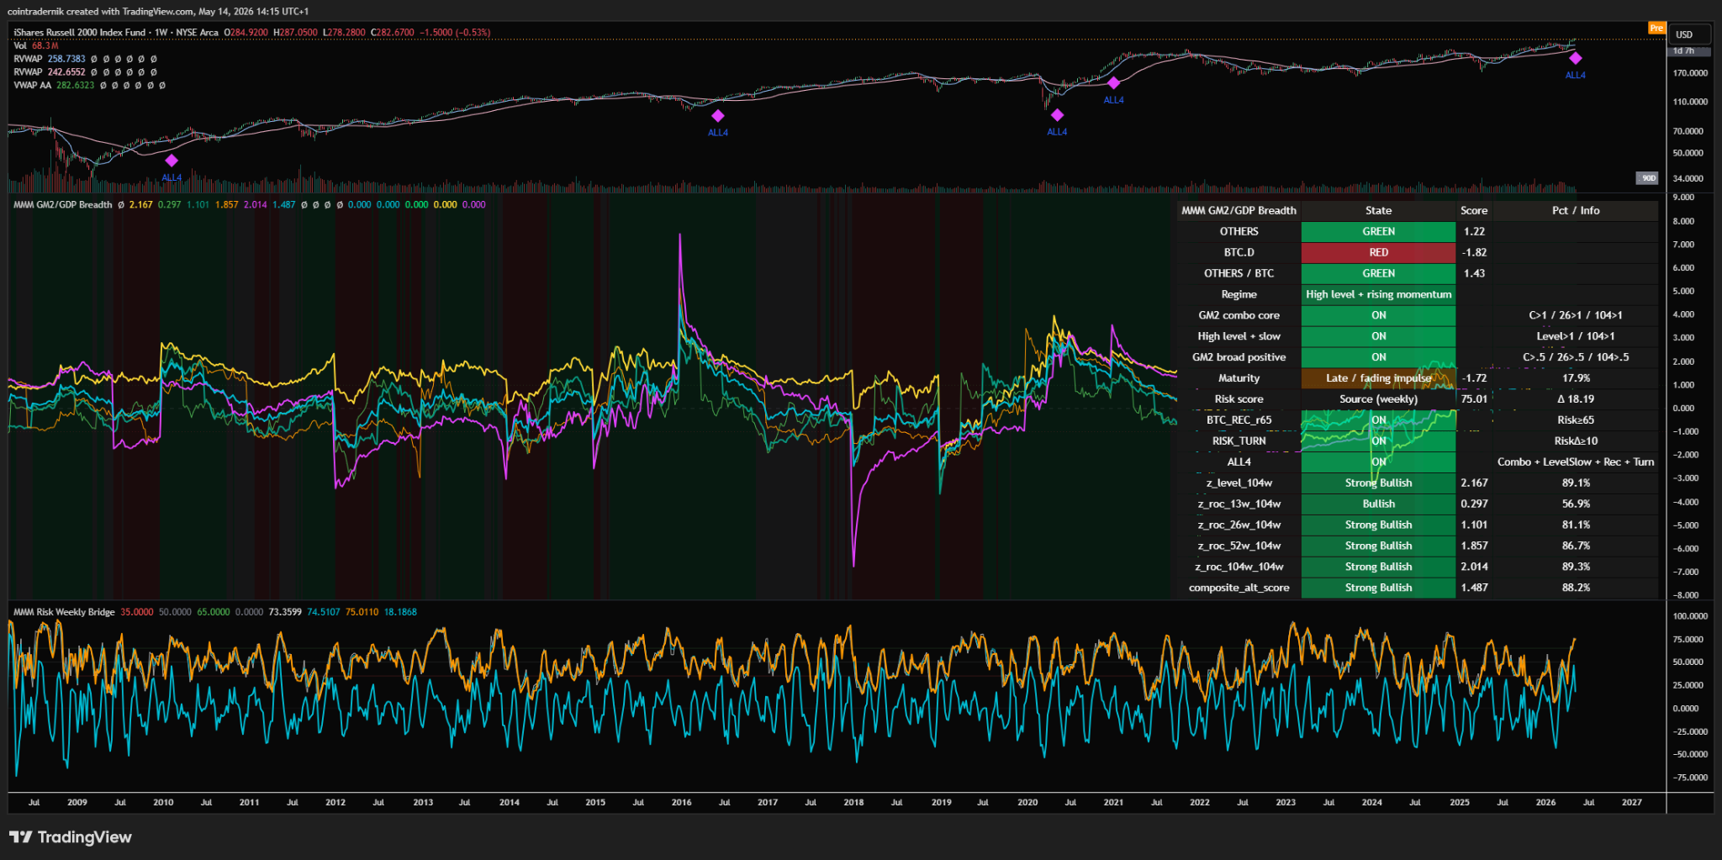Click z_roc_13w_104w Bullish state cell
Image resolution: width=1722 pixels, height=860 pixels.
click(1378, 504)
